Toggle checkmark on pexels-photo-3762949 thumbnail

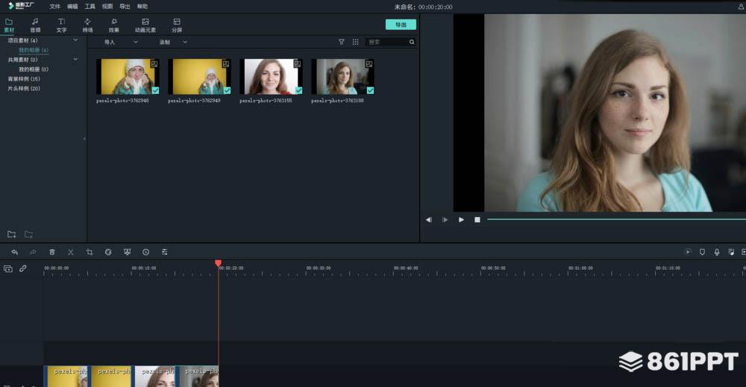(227, 90)
